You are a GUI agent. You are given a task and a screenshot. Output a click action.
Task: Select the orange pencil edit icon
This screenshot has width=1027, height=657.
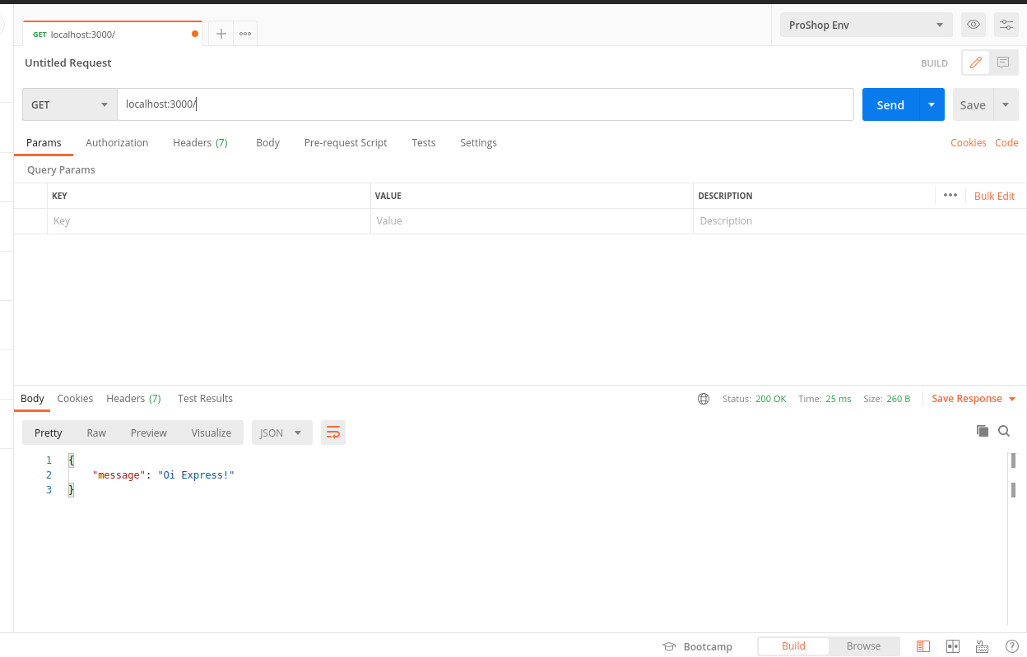pyautogui.click(x=976, y=62)
